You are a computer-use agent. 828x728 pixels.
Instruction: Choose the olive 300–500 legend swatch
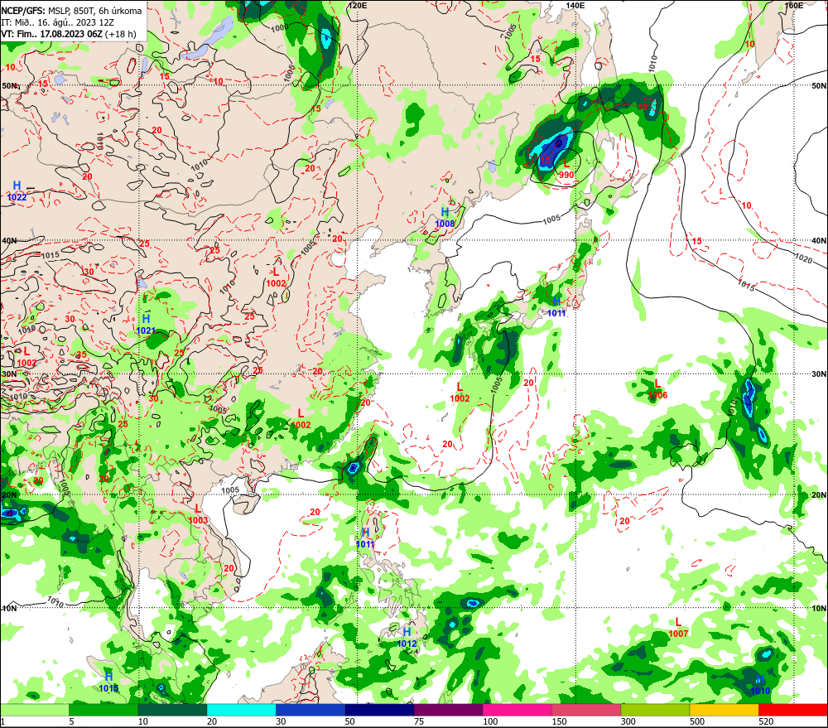pos(655,710)
